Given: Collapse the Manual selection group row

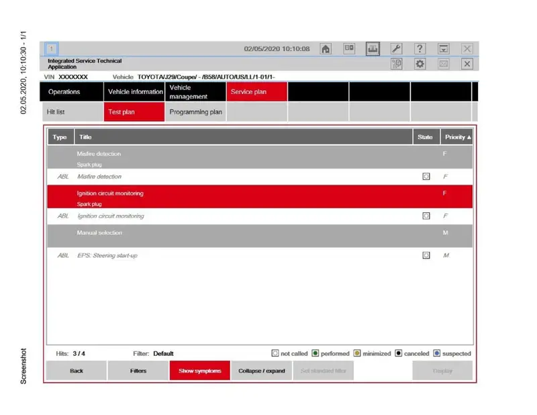Looking at the screenshot, I should [260, 236].
